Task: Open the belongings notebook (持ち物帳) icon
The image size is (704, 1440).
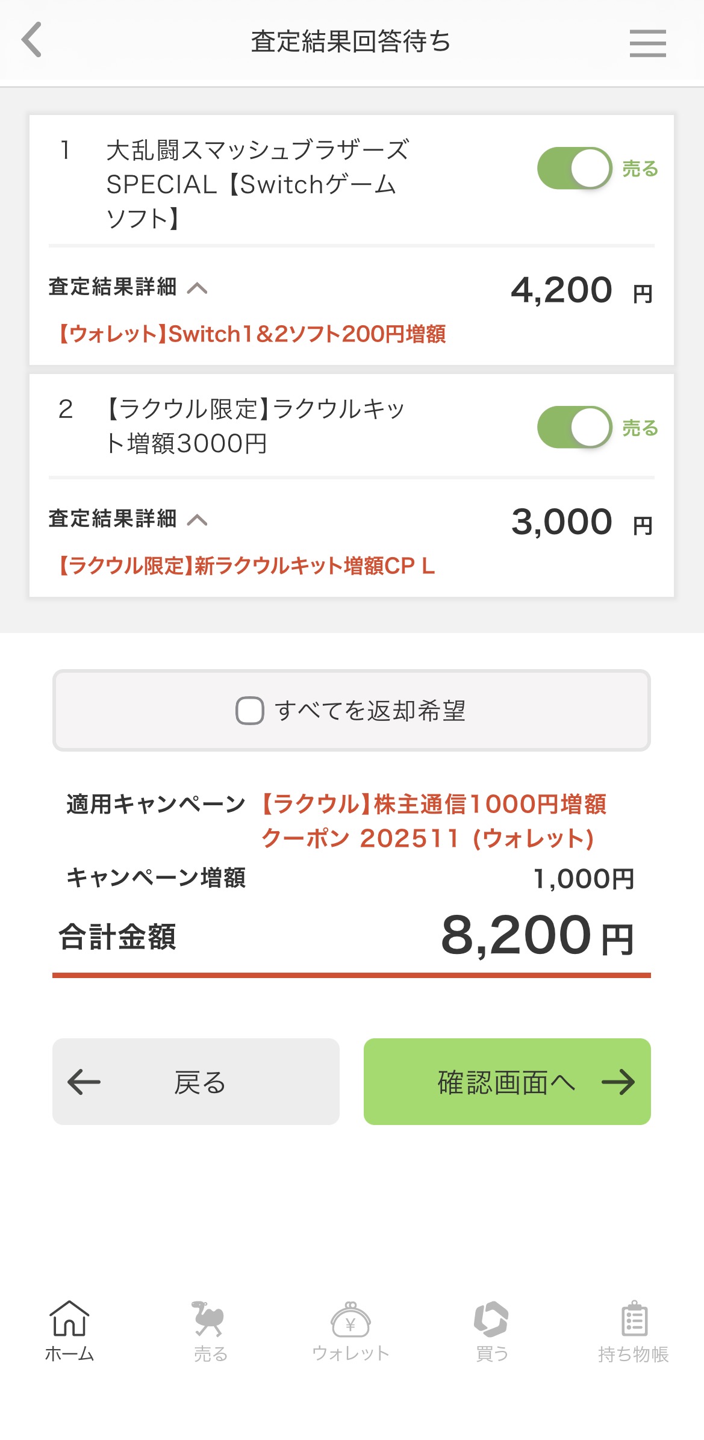Action: (x=634, y=1319)
